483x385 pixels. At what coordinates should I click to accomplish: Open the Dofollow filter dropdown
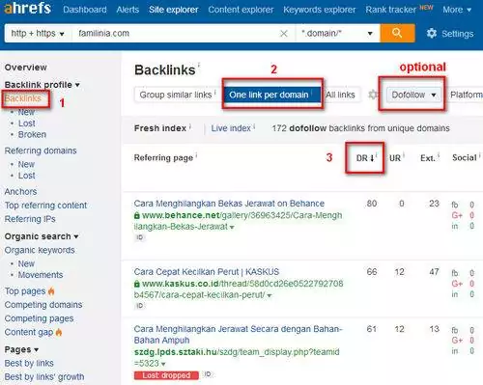pos(413,95)
